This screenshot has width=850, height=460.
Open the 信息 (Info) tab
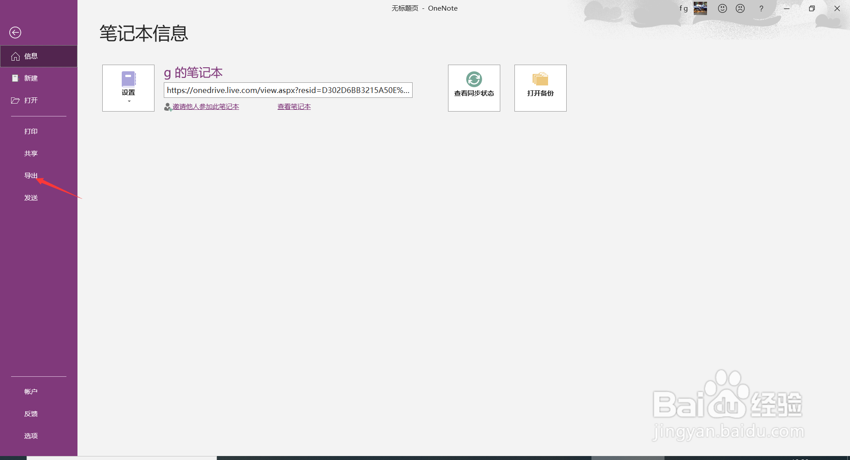click(x=39, y=56)
